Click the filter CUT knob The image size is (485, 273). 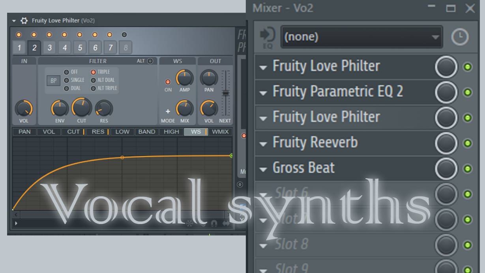tap(81, 107)
